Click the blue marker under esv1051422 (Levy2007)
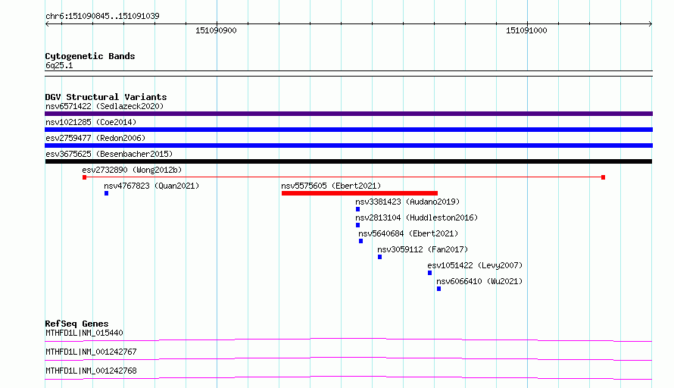The image size is (674, 388). (x=429, y=273)
